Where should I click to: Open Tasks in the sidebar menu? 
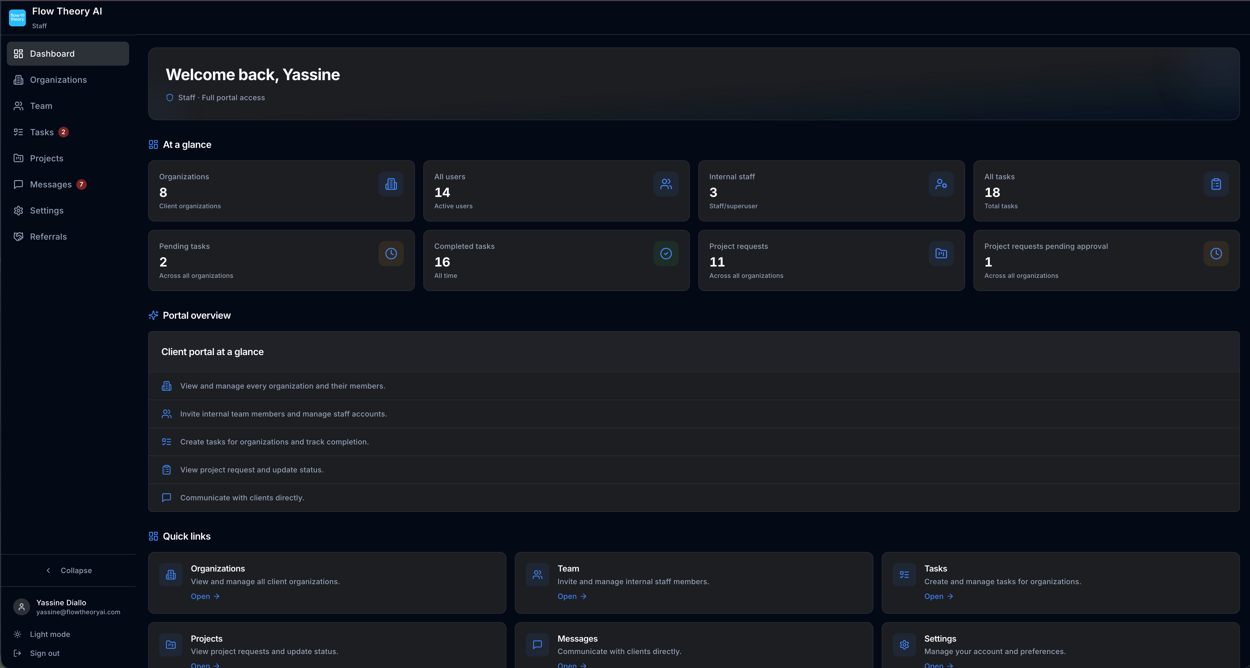click(x=42, y=132)
